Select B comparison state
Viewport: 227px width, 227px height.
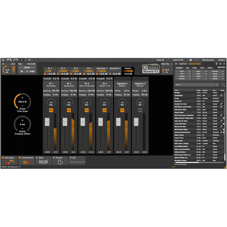[30, 60]
